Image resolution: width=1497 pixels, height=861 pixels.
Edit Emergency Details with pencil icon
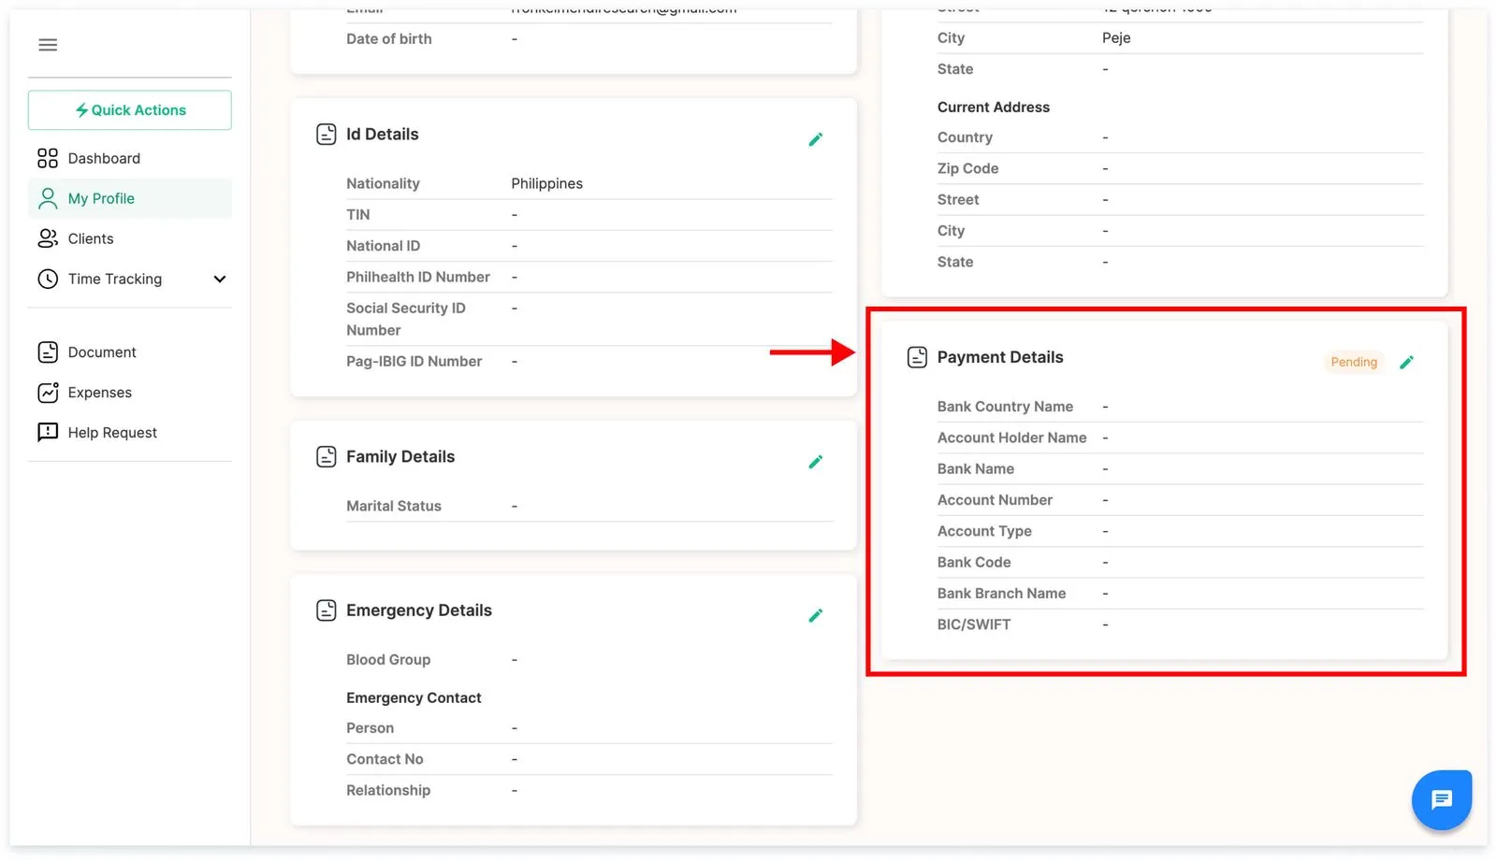816,615
